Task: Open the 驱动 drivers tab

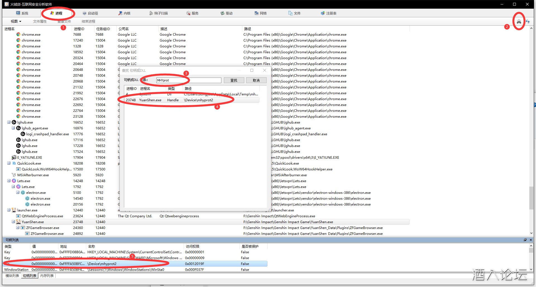Action: pyautogui.click(x=226, y=13)
